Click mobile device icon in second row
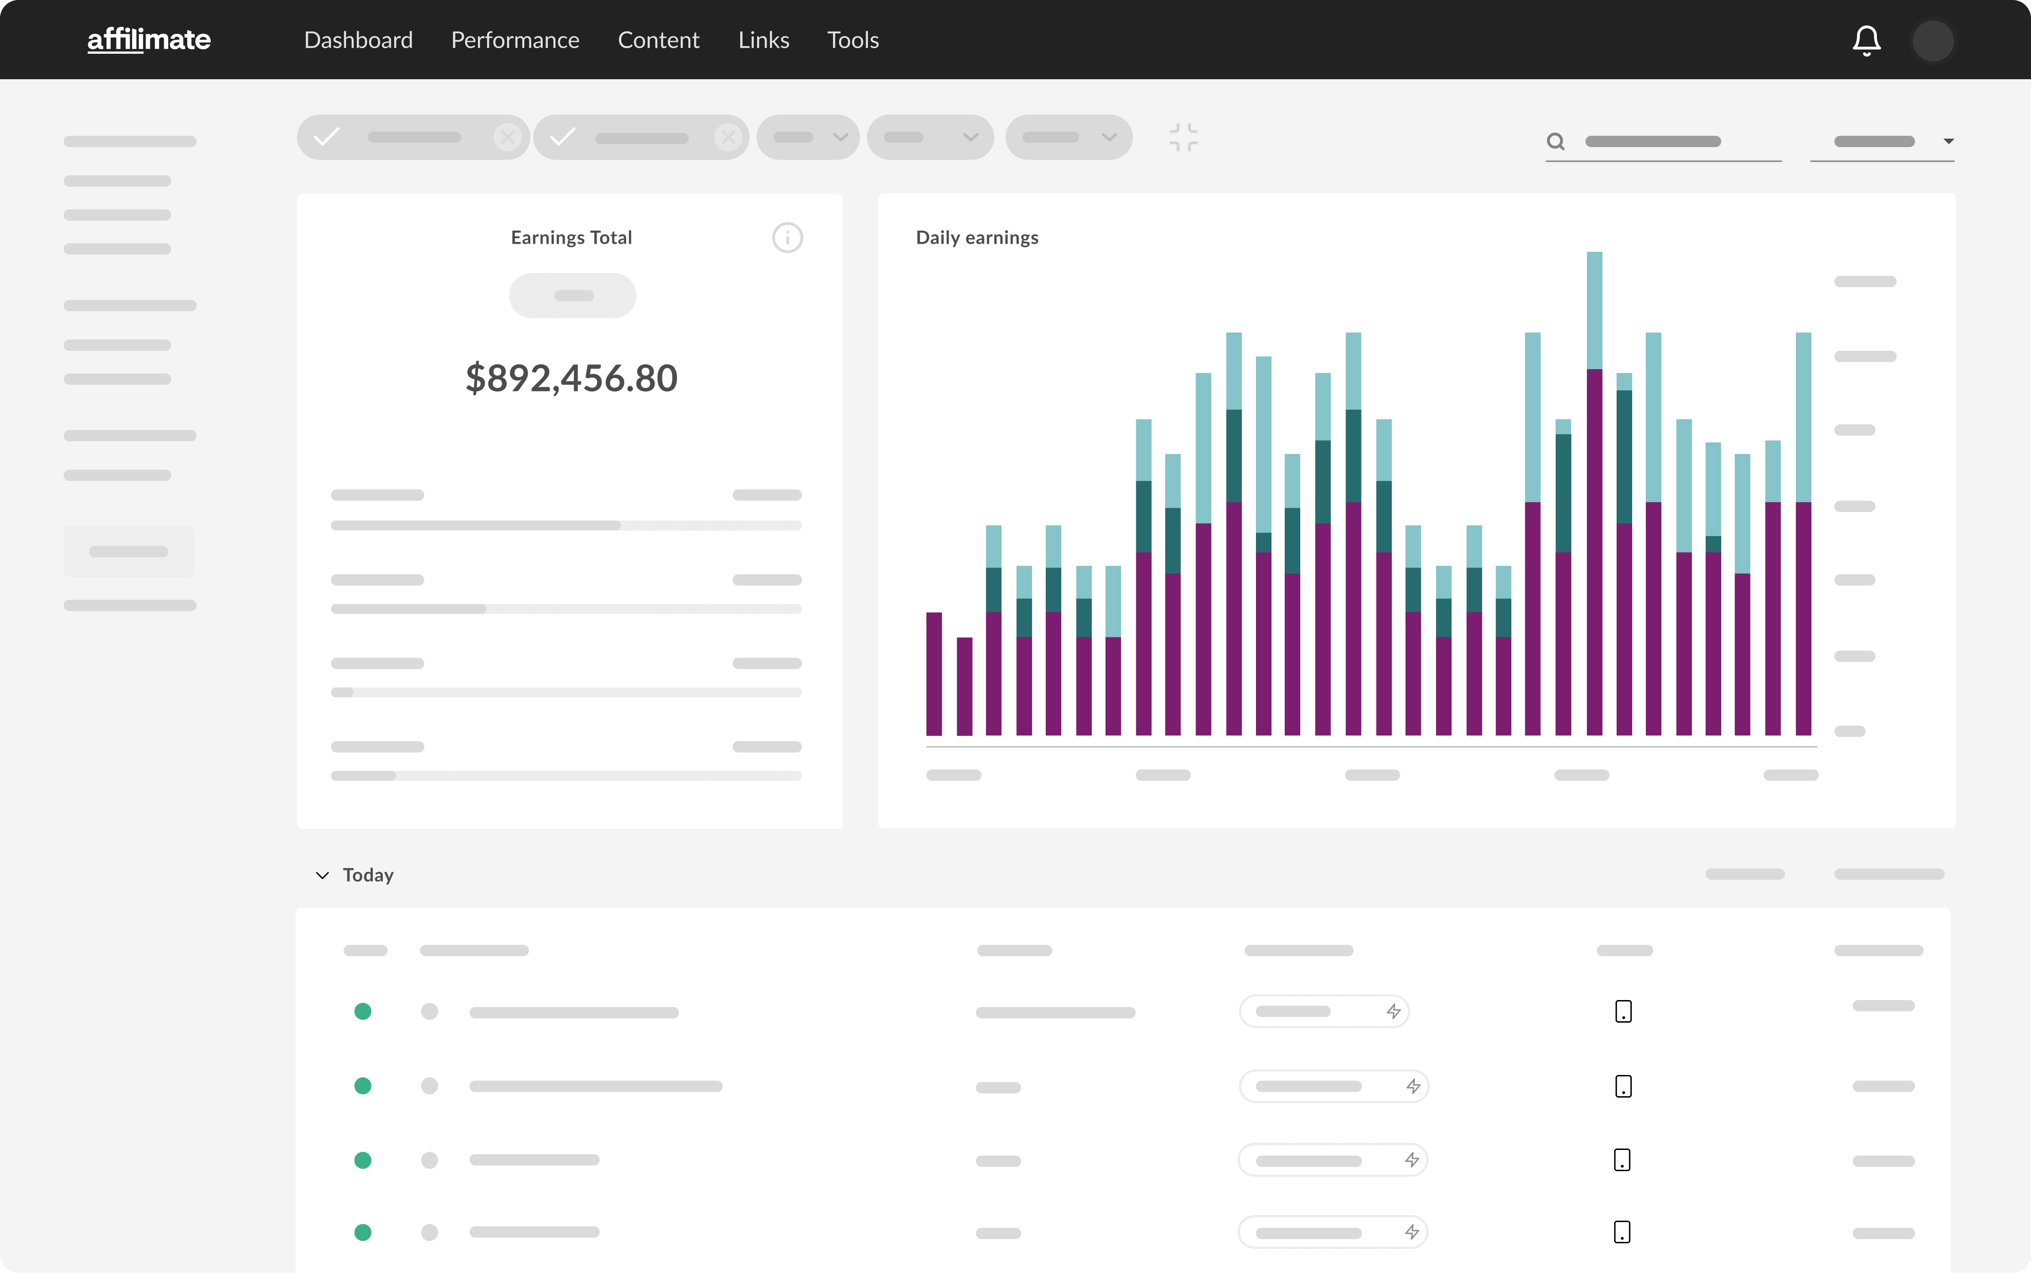 [1623, 1086]
